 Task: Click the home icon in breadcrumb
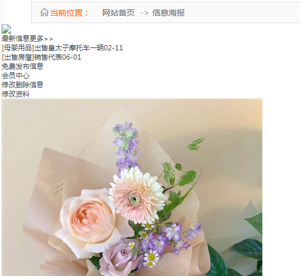pos(44,13)
